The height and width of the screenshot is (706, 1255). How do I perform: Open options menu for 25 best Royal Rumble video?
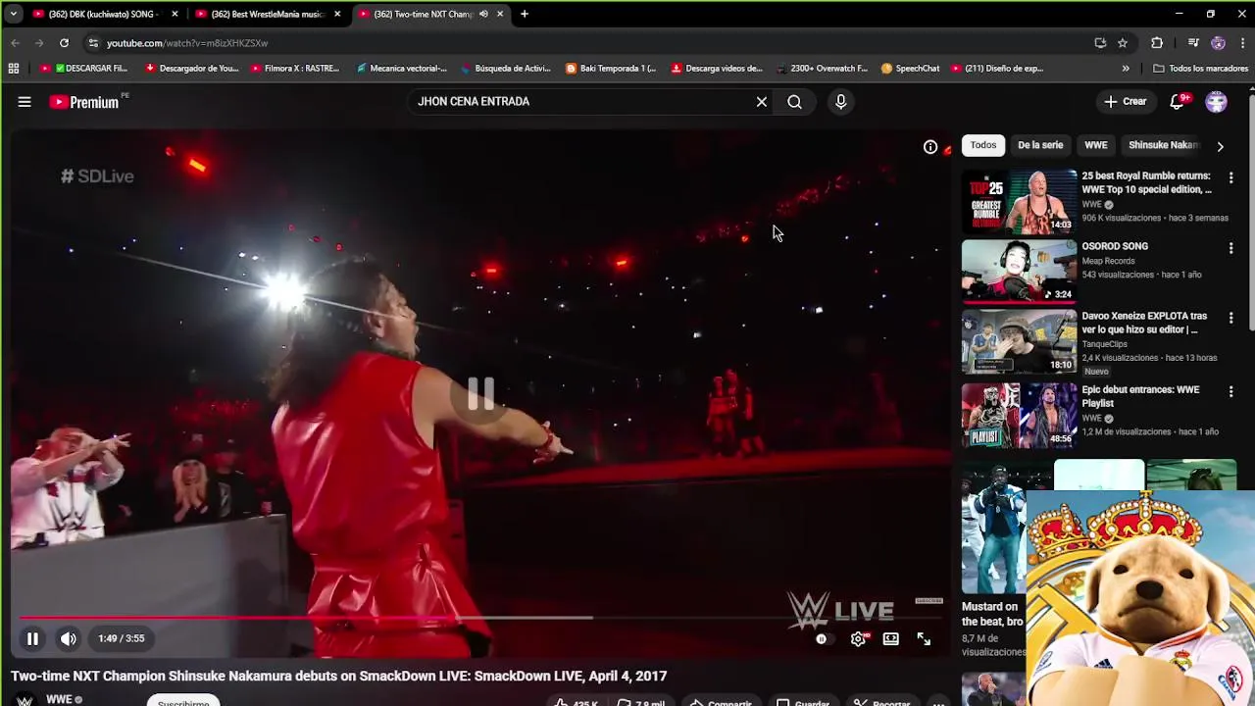tap(1230, 177)
